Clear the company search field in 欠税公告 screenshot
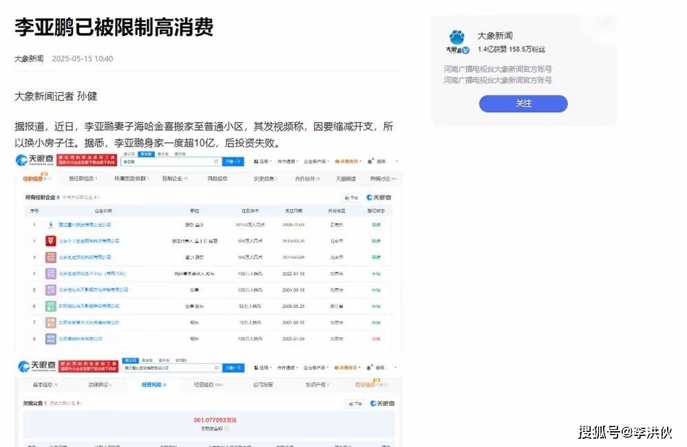The width and height of the screenshot is (687, 447). click(x=216, y=368)
